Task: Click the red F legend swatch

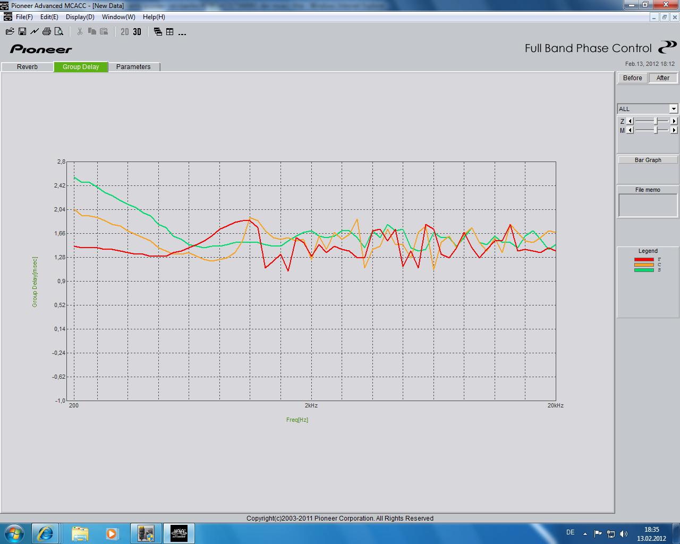Action: 644,259
